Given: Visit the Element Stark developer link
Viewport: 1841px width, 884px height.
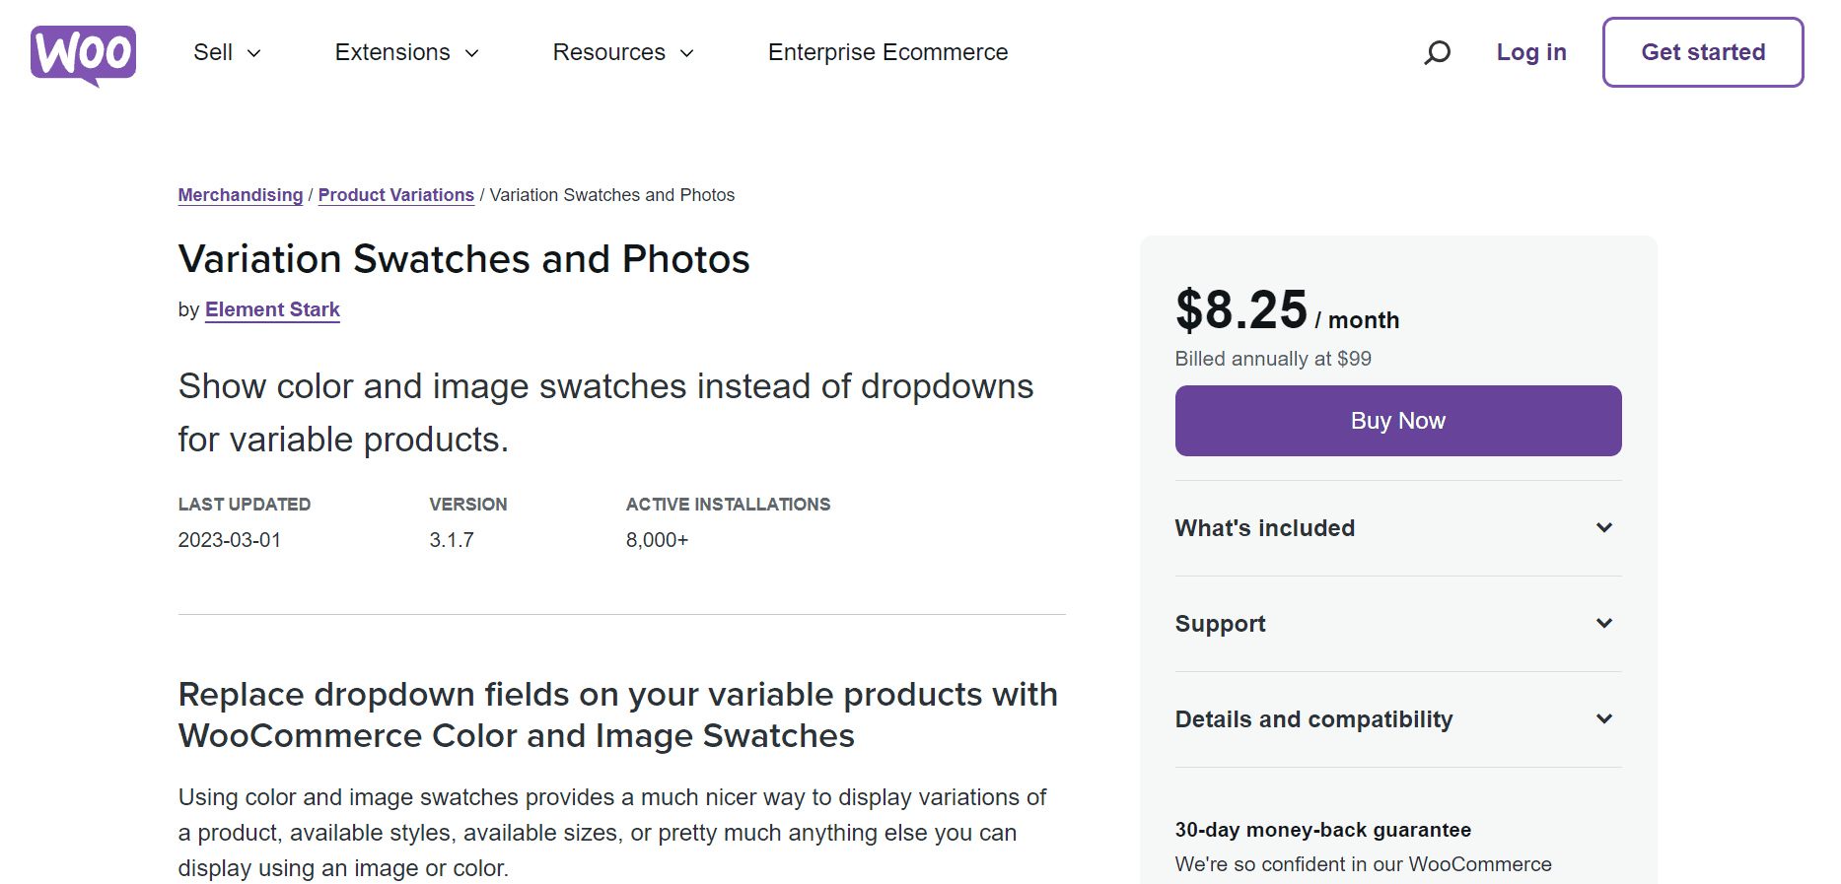Looking at the screenshot, I should 272,309.
